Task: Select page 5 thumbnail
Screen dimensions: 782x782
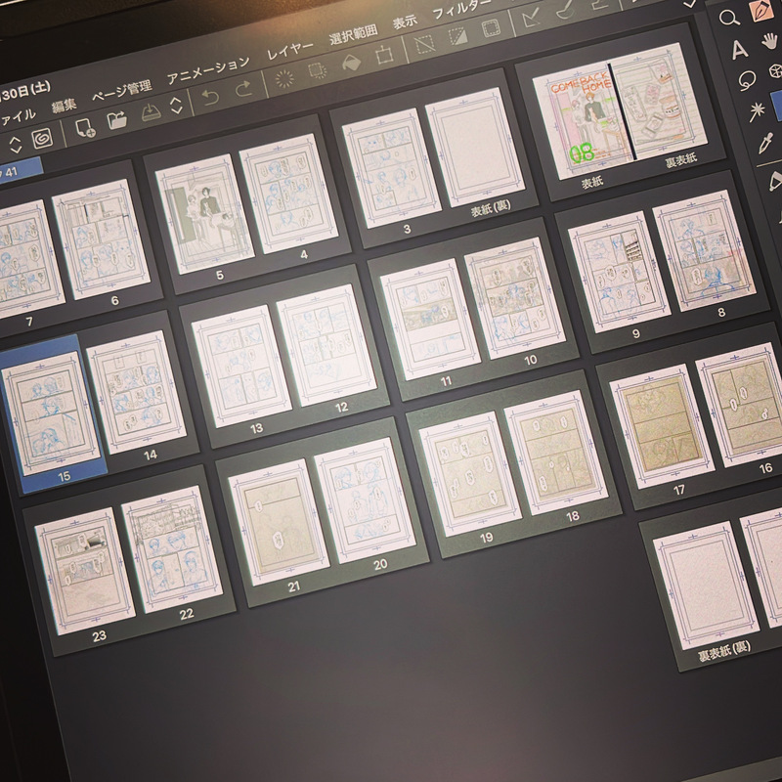Action: pyautogui.click(x=205, y=214)
